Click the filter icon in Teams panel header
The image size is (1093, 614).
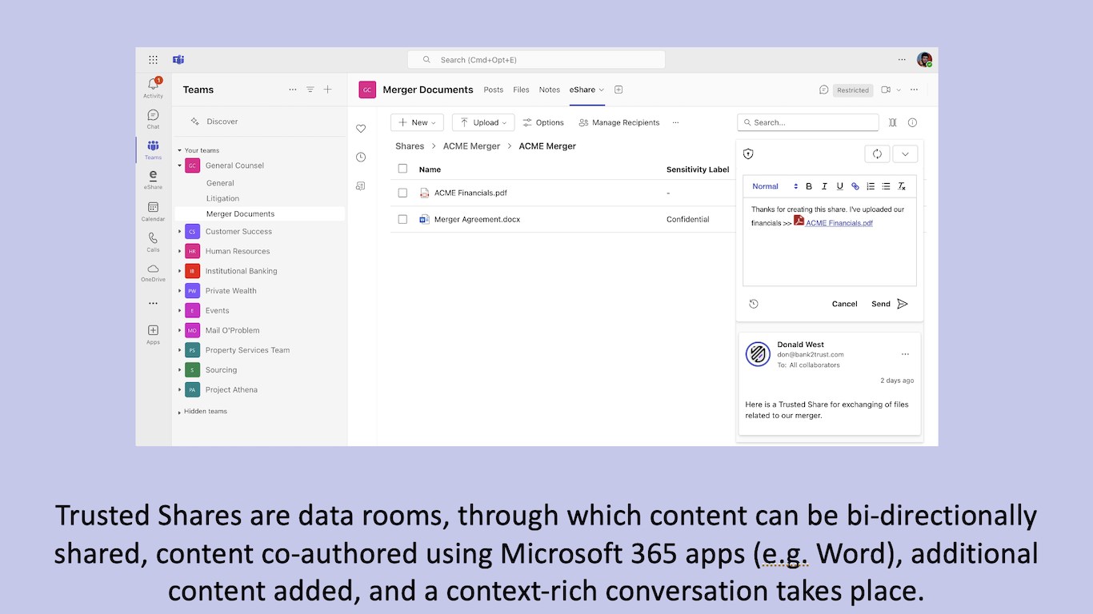[310, 90]
